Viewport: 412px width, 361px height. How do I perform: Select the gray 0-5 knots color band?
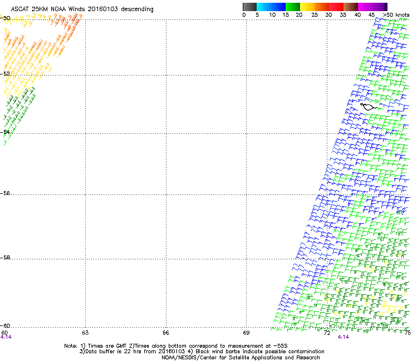click(x=249, y=7)
